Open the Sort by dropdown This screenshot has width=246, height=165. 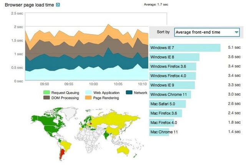coord(207,32)
